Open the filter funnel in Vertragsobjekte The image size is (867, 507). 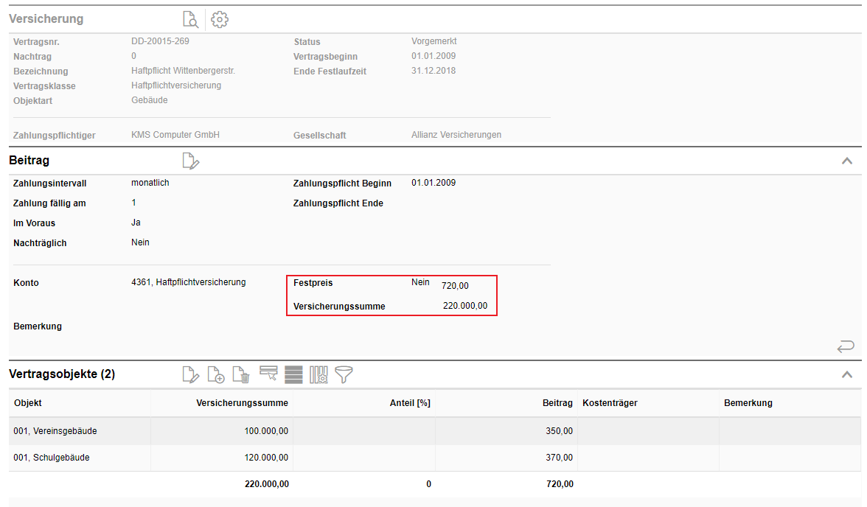pos(344,374)
